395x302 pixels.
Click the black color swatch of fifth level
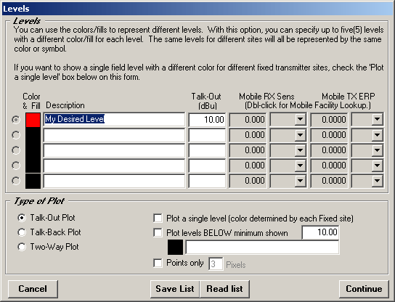coord(33,181)
